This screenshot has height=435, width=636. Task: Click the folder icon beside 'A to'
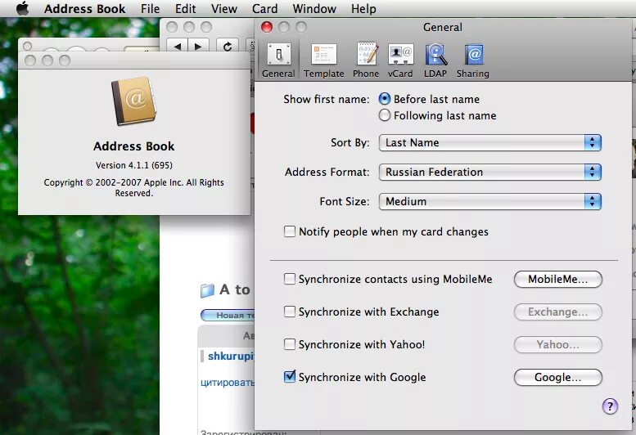[207, 290]
